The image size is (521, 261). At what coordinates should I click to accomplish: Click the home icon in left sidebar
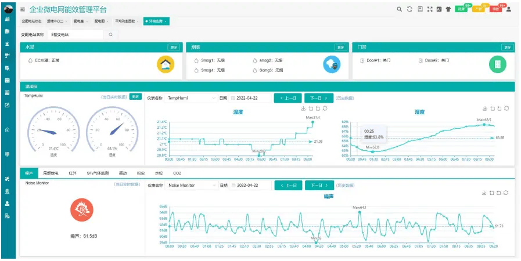(x=7, y=130)
